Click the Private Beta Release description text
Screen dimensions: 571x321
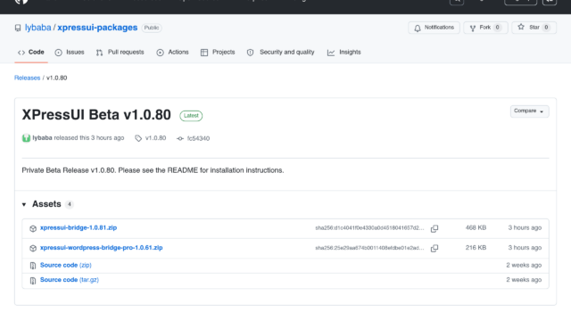click(x=153, y=170)
